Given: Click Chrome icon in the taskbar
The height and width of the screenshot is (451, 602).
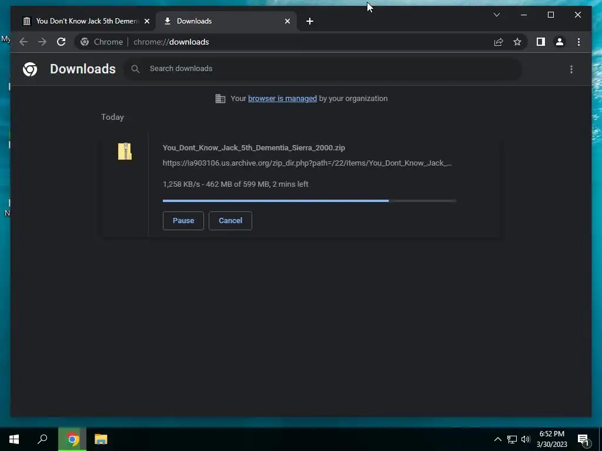Looking at the screenshot, I should pos(72,439).
